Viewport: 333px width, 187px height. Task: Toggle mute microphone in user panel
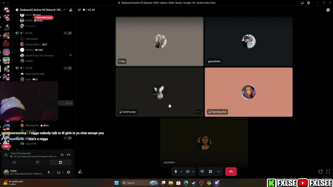click(49, 172)
